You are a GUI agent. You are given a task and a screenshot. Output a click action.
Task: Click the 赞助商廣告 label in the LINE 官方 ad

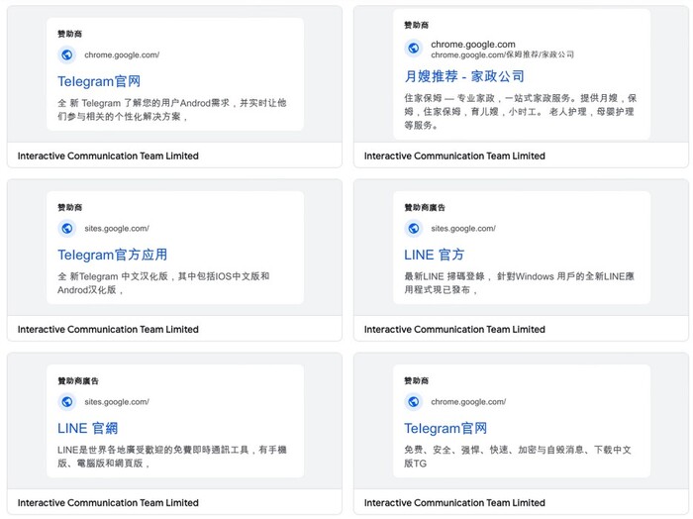(424, 207)
